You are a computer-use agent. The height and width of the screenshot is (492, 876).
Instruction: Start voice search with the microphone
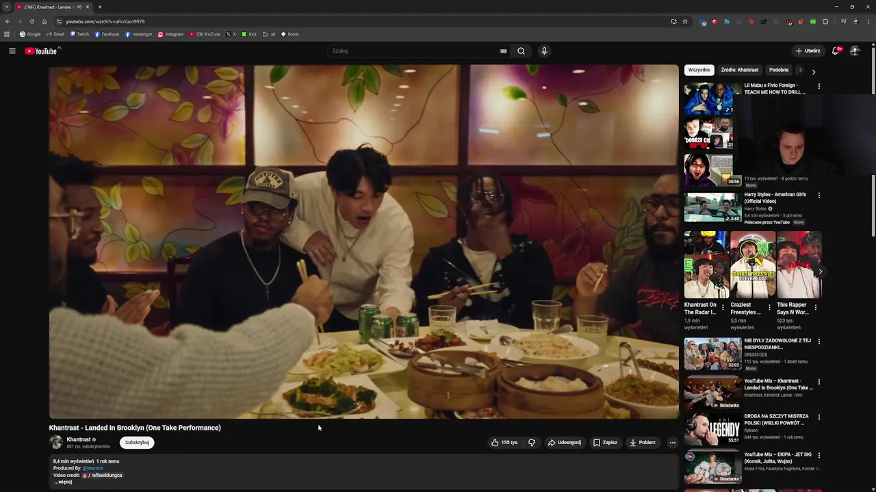544,51
